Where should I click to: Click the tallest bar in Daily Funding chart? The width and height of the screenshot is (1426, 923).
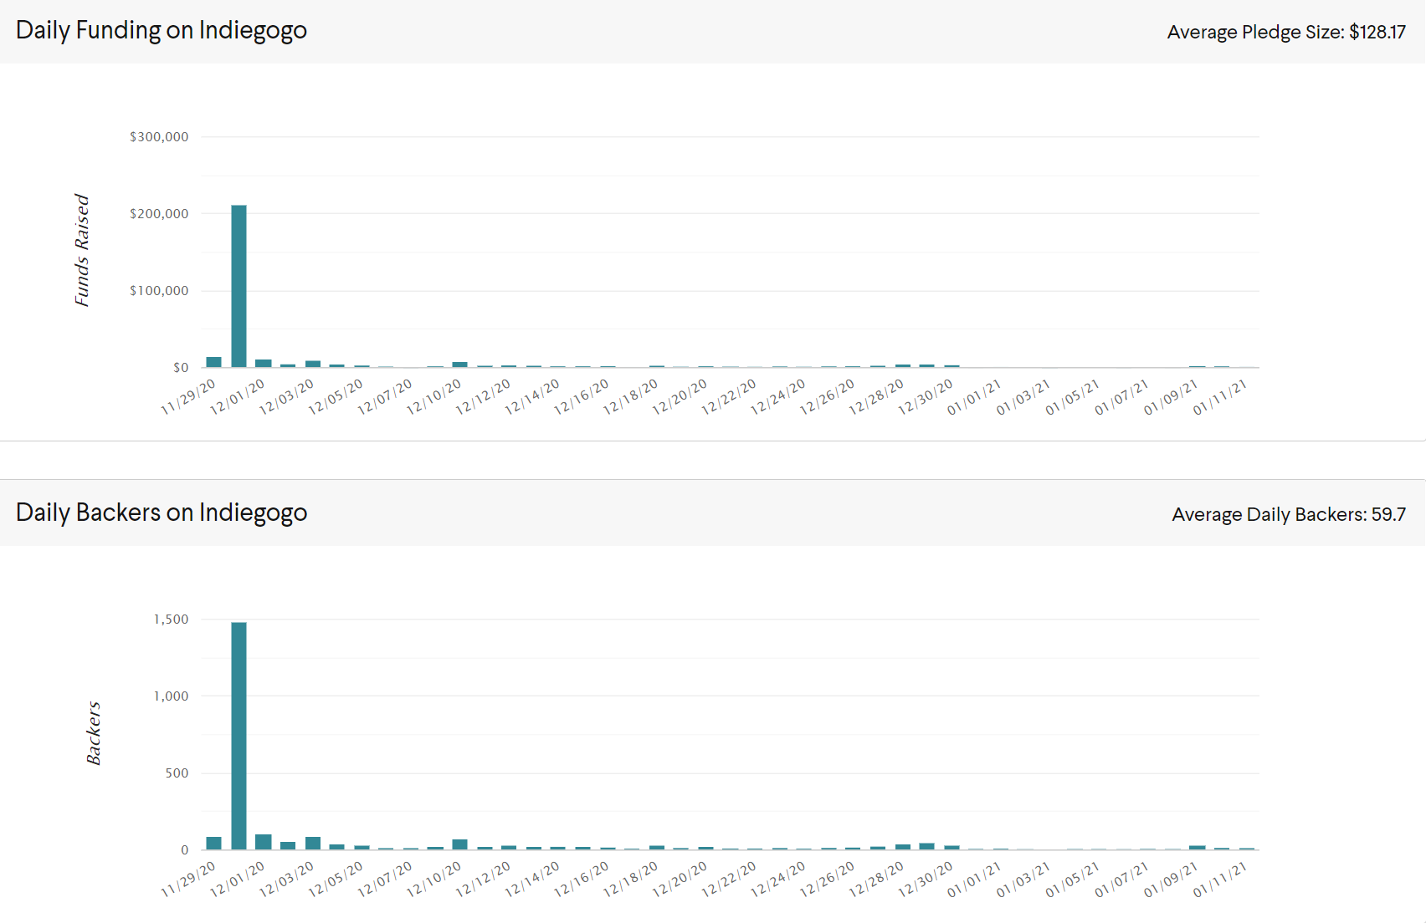pyautogui.click(x=239, y=286)
